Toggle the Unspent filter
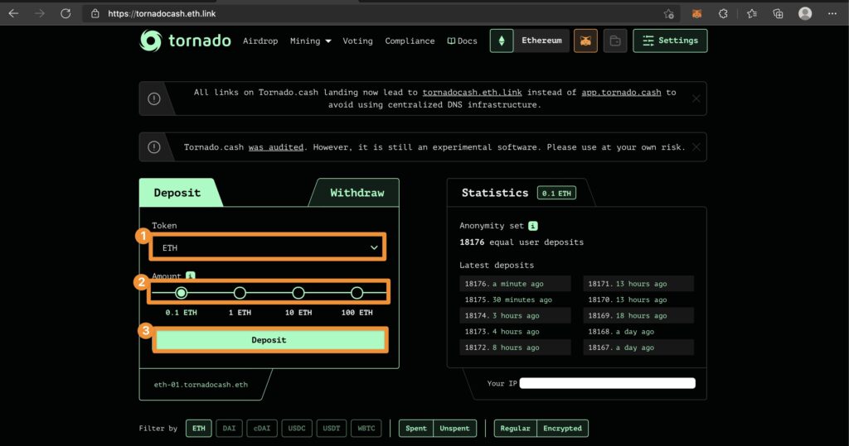Screen dimensions: 849x446 [x=455, y=429]
